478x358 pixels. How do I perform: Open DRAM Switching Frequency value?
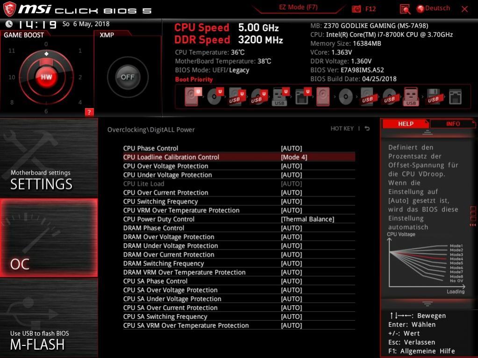292,263
